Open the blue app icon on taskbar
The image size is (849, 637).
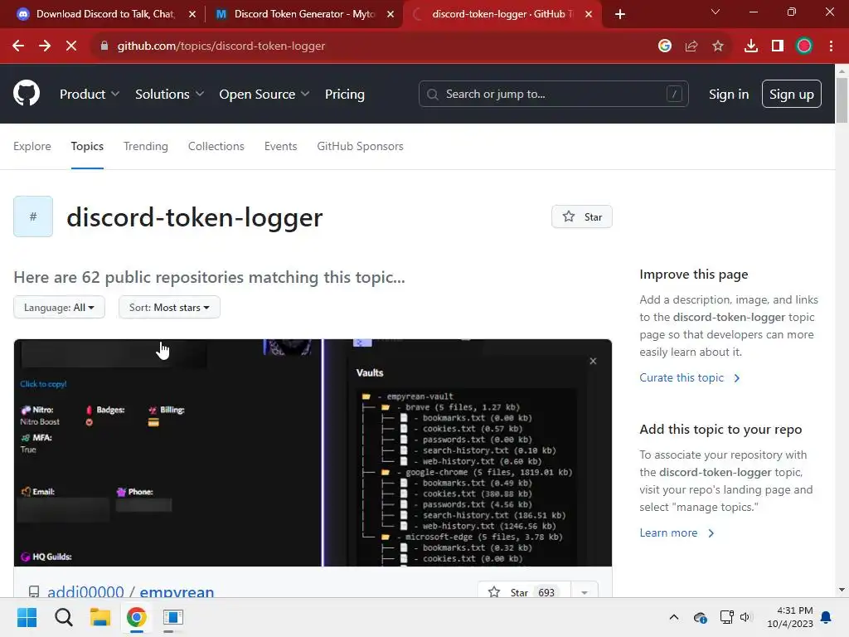(x=173, y=617)
